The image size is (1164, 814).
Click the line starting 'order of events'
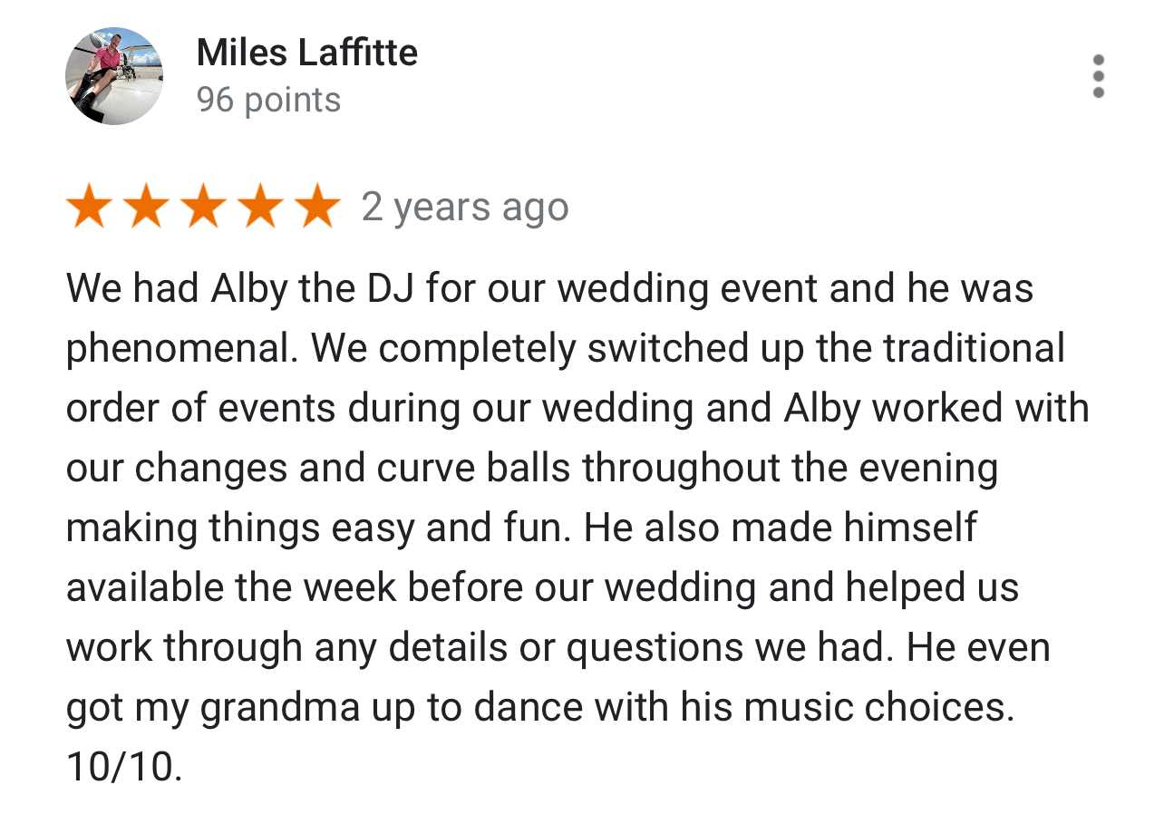point(577,409)
